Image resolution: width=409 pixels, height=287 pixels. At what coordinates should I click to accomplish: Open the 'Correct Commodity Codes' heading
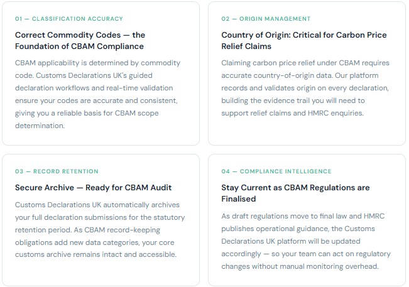[80, 40]
